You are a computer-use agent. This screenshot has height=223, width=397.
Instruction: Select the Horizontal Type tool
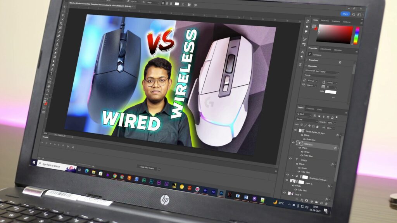[52, 74]
